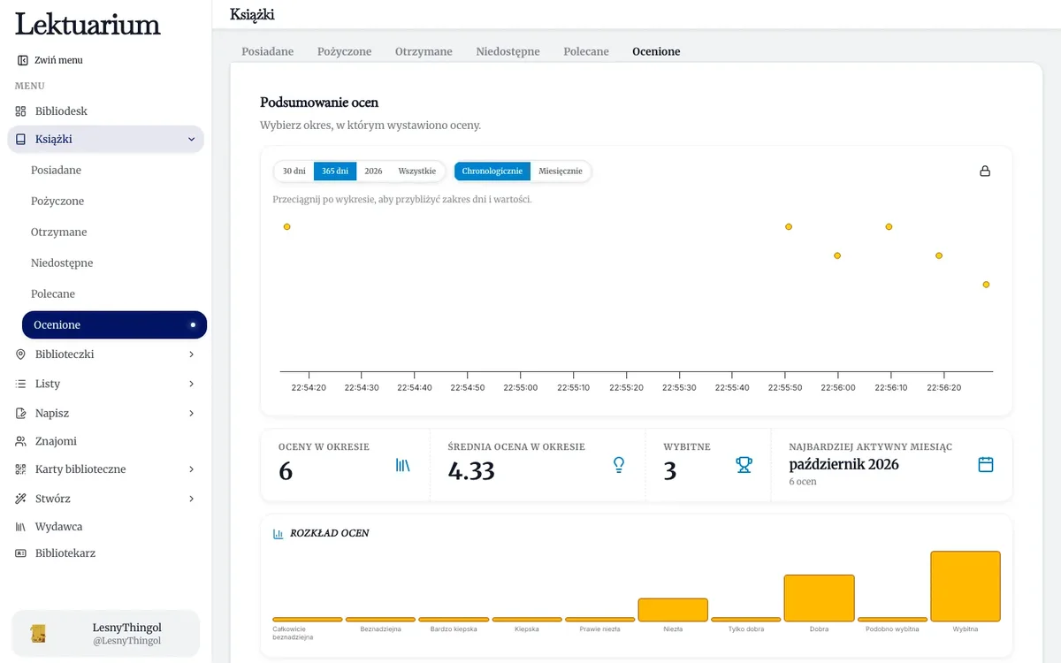Collapse the Książki submenu chevron
Image resolution: width=1061 pixels, height=663 pixels.
pyautogui.click(x=192, y=139)
